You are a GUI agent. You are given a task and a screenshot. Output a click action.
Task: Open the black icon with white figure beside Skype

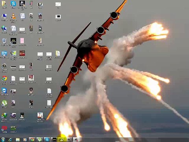coord(22,4)
